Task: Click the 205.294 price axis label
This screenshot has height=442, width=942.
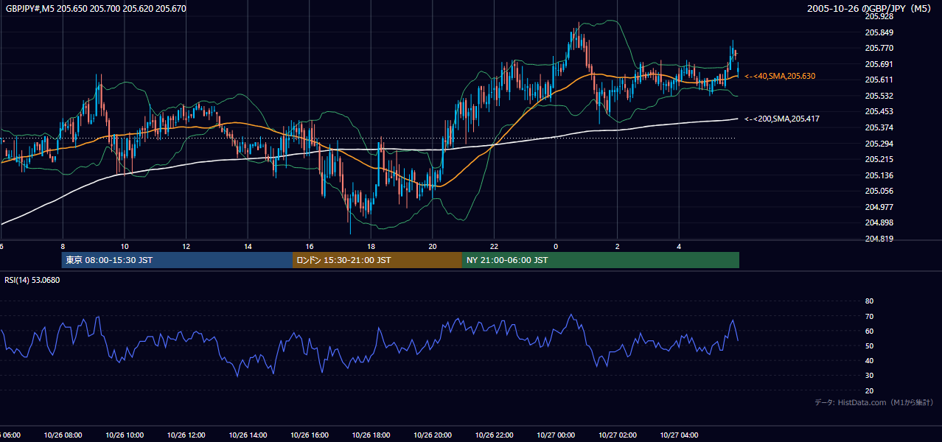Action: 879,144
